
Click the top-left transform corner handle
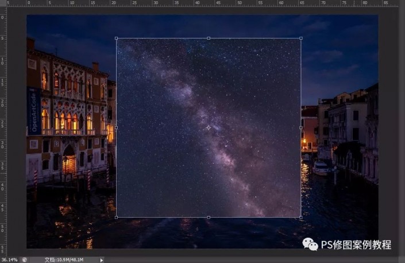pos(116,38)
